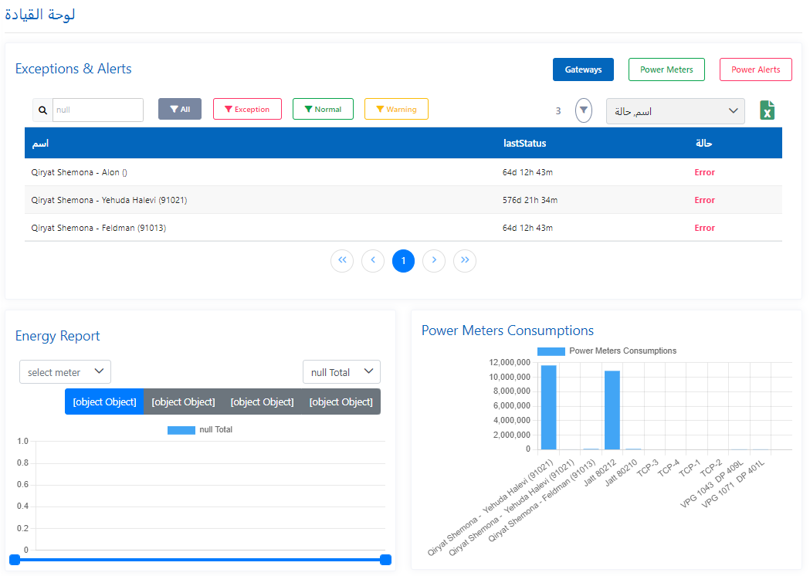Click the previous page arrow
Screen dimensions: 810x576
(x=372, y=261)
